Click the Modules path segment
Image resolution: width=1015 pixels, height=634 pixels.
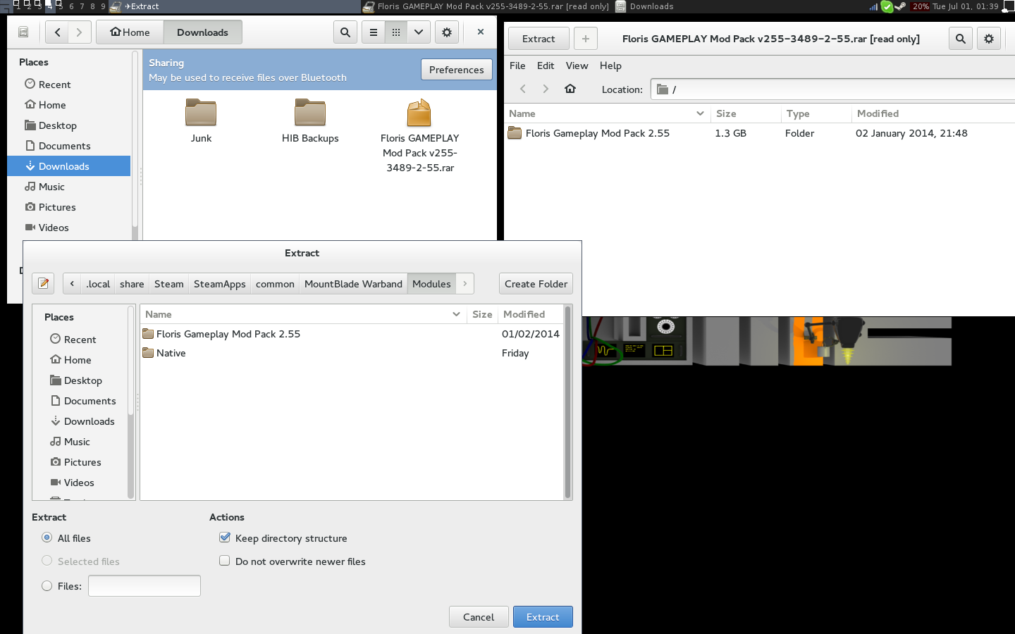pyautogui.click(x=431, y=284)
